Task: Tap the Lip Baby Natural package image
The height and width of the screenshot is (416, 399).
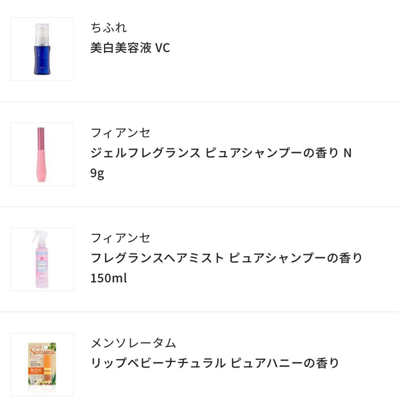Action: [42, 364]
